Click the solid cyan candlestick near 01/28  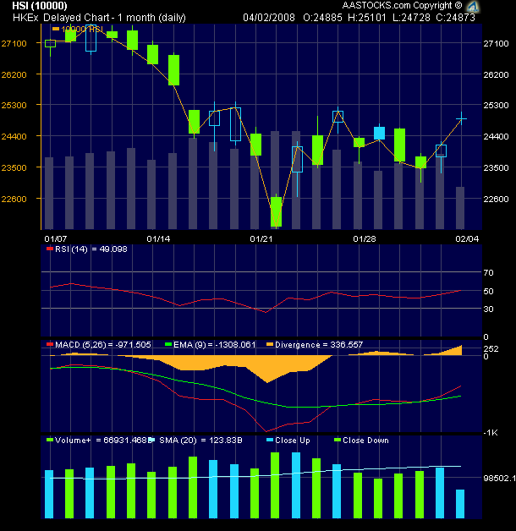click(x=379, y=133)
